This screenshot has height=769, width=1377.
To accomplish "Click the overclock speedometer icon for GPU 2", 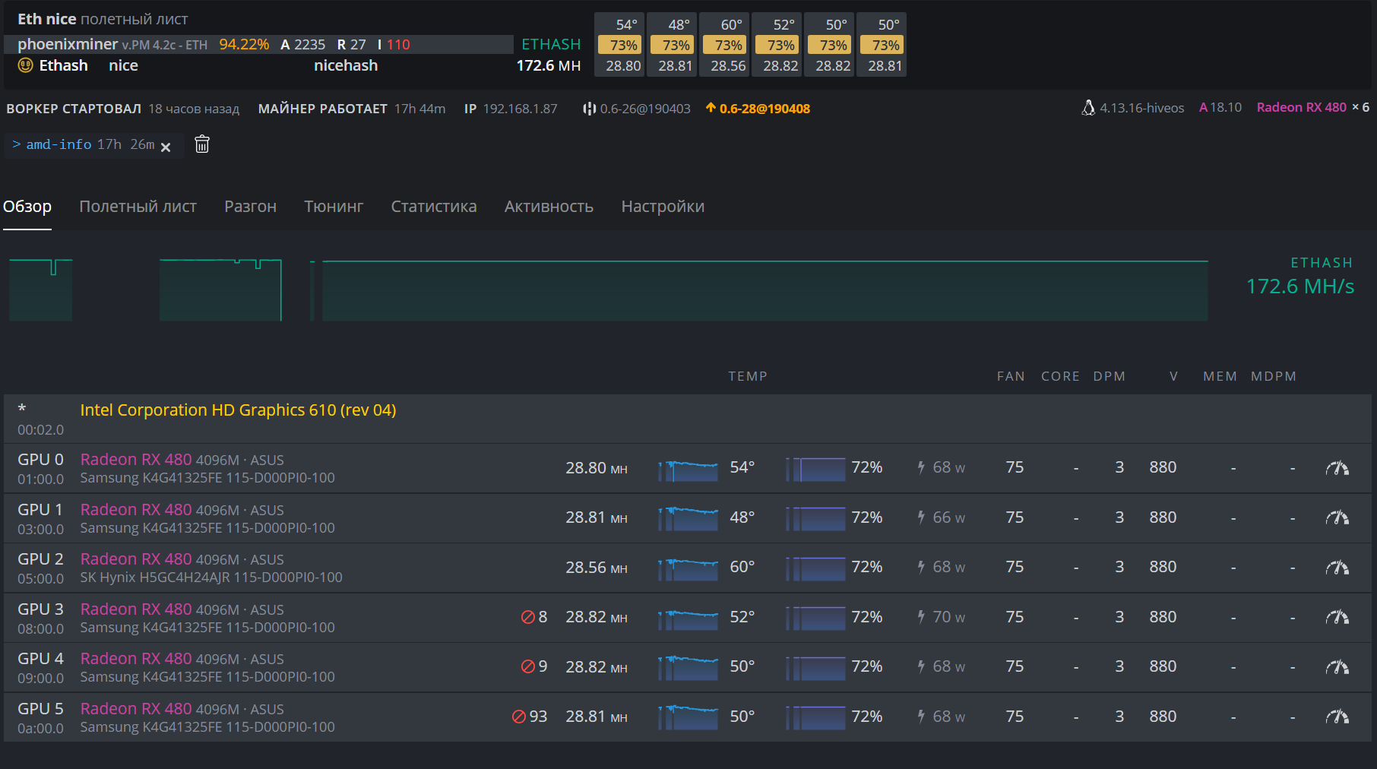I will pyautogui.click(x=1337, y=568).
